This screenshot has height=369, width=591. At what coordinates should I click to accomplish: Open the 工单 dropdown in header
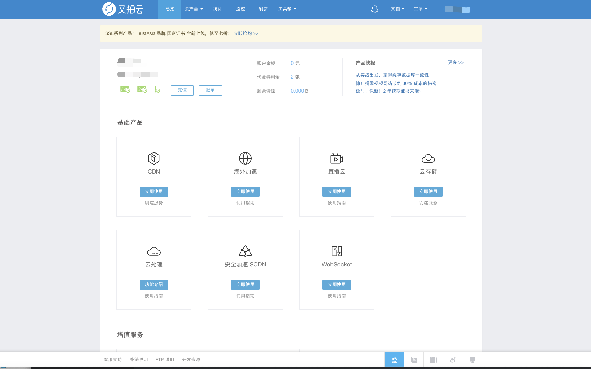tap(420, 9)
